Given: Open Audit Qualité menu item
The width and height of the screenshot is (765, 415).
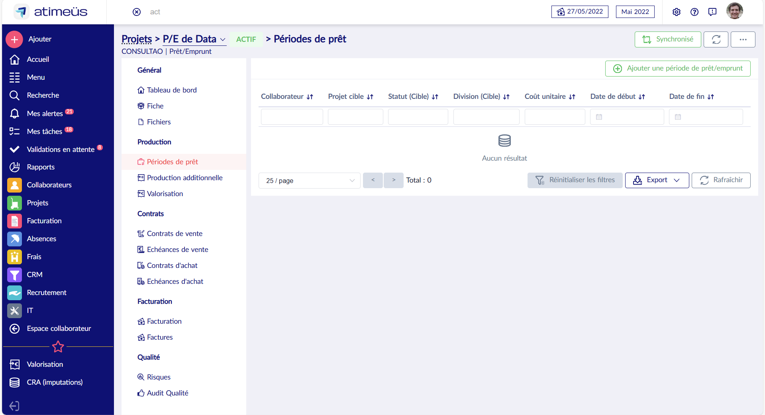Looking at the screenshot, I should pyautogui.click(x=163, y=393).
